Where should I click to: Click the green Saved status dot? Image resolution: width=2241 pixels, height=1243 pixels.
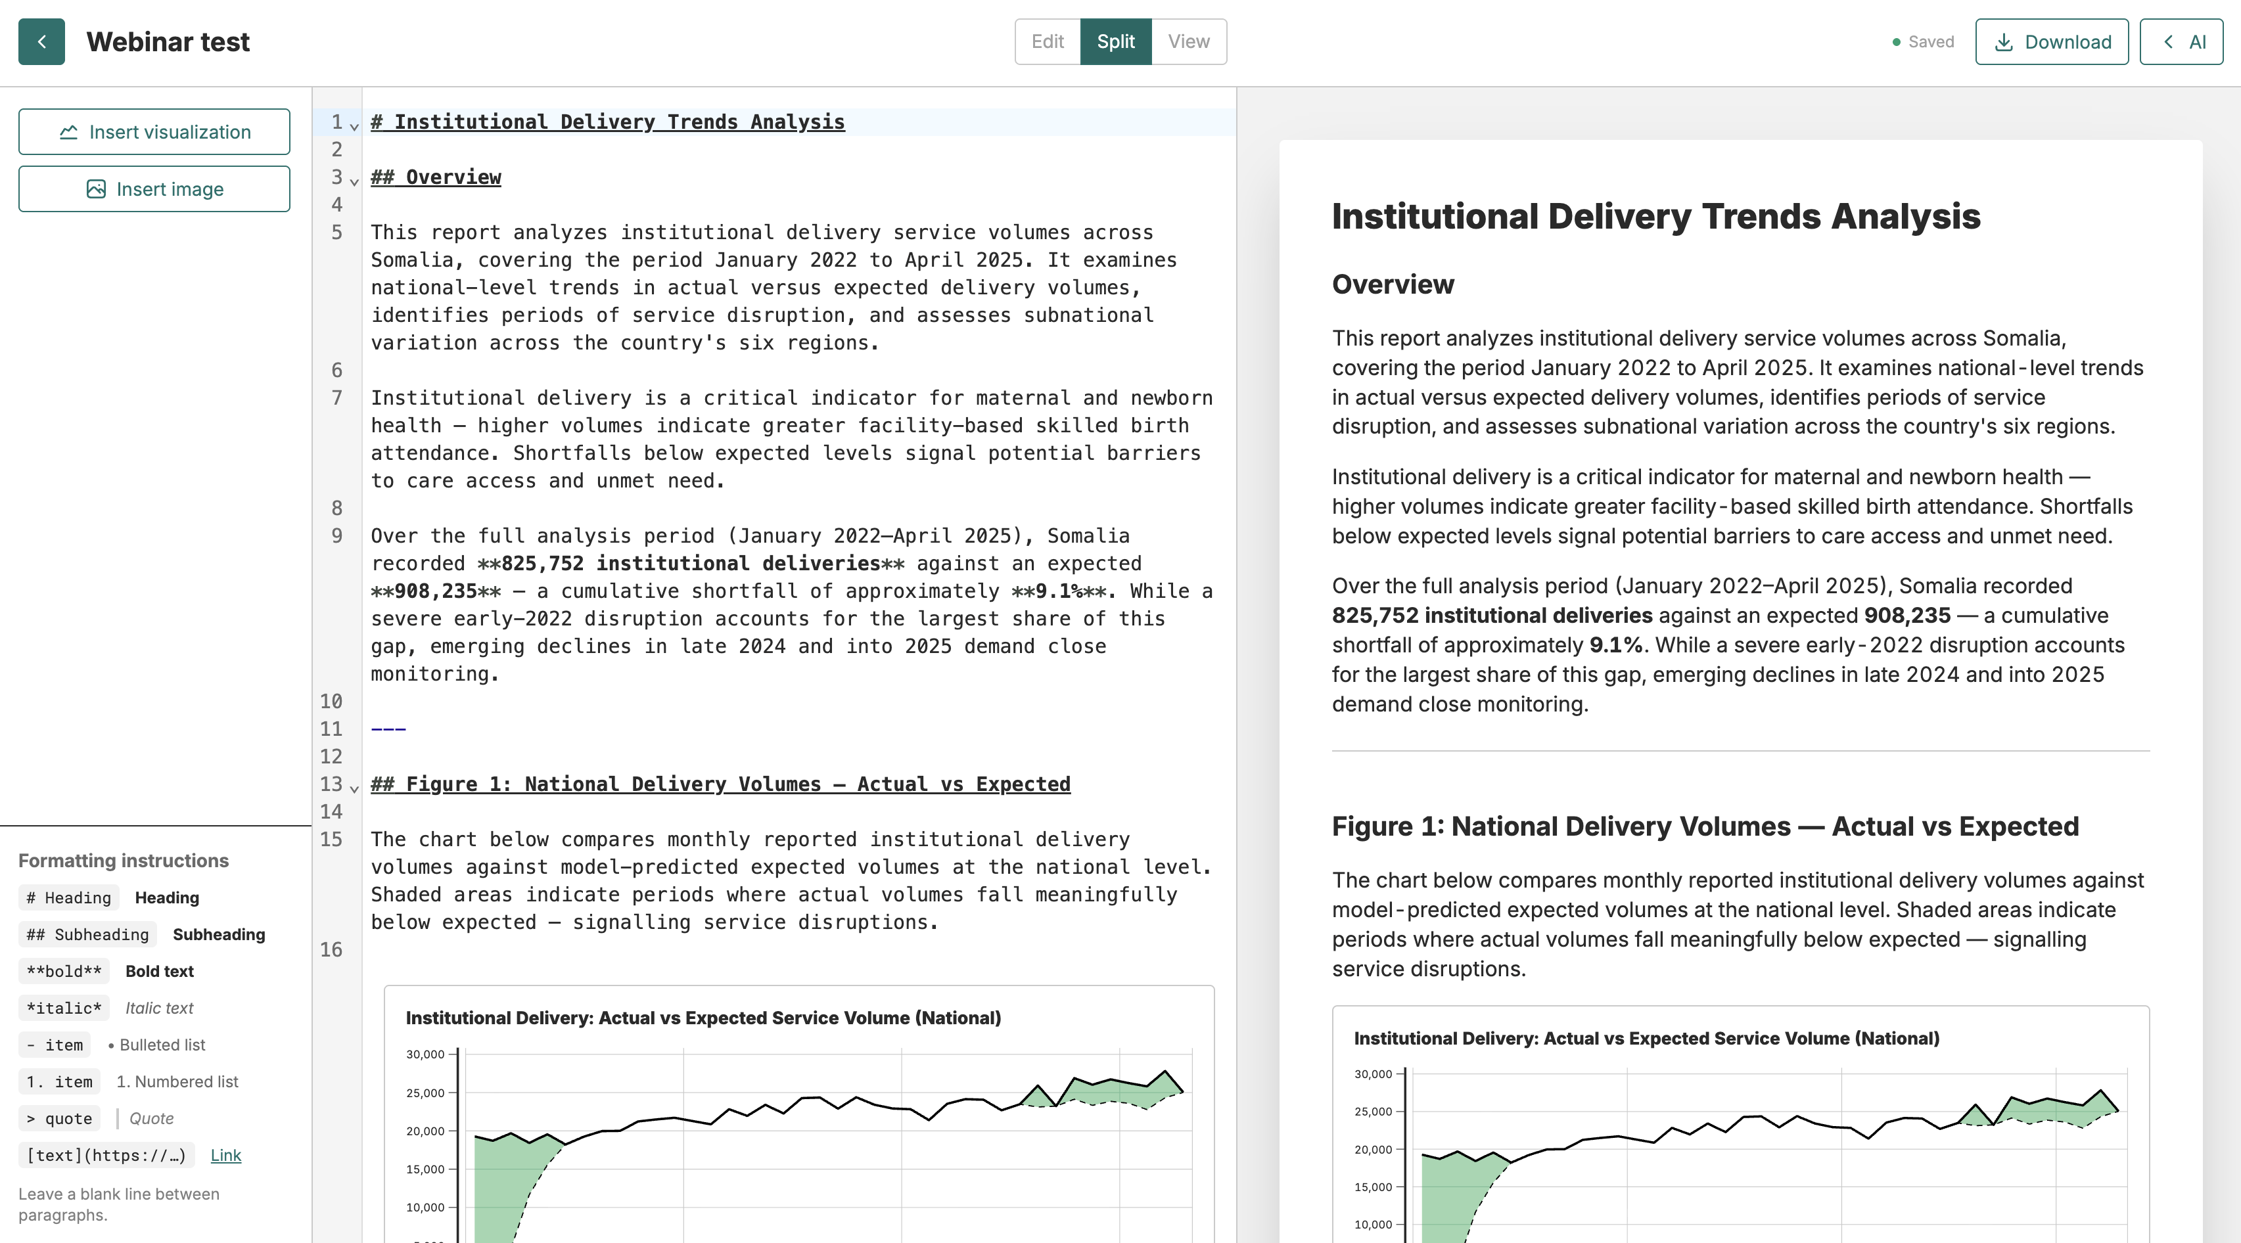(x=1897, y=42)
